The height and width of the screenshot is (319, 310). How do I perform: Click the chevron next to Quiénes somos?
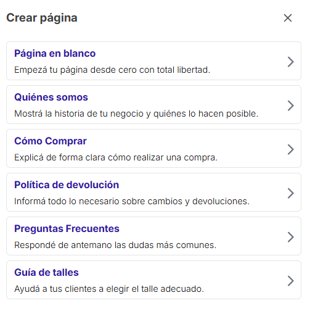[x=290, y=106]
